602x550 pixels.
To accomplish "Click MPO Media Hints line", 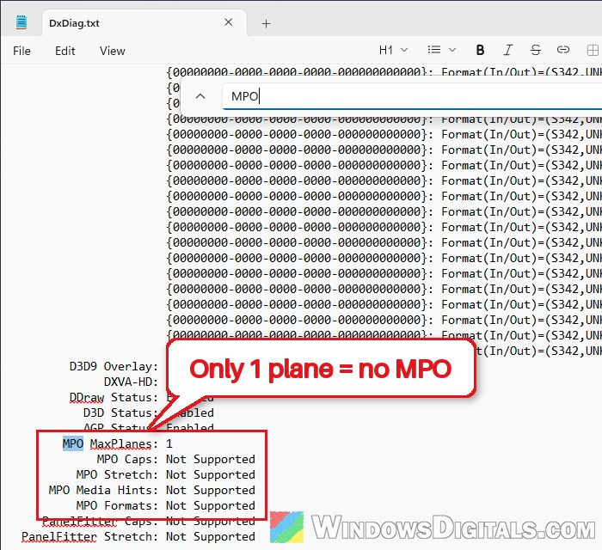I will 151,490.
